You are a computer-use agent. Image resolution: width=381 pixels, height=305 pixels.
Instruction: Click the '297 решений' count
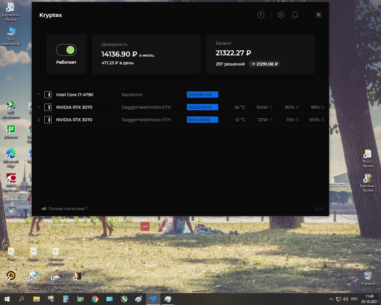pyautogui.click(x=230, y=64)
